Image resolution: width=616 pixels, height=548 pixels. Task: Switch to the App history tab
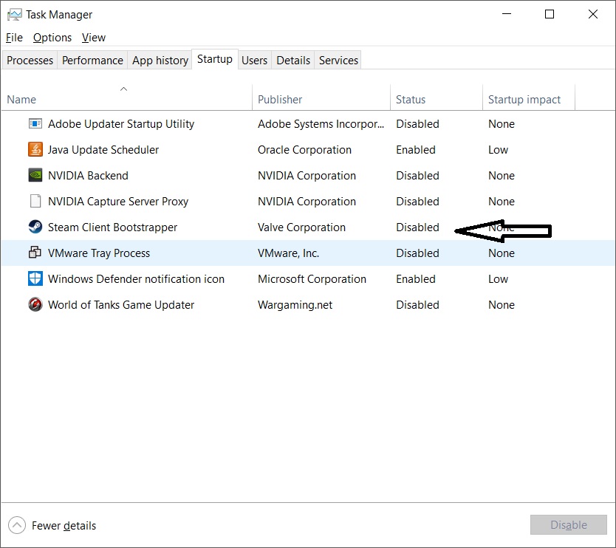[x=160, y=61]
